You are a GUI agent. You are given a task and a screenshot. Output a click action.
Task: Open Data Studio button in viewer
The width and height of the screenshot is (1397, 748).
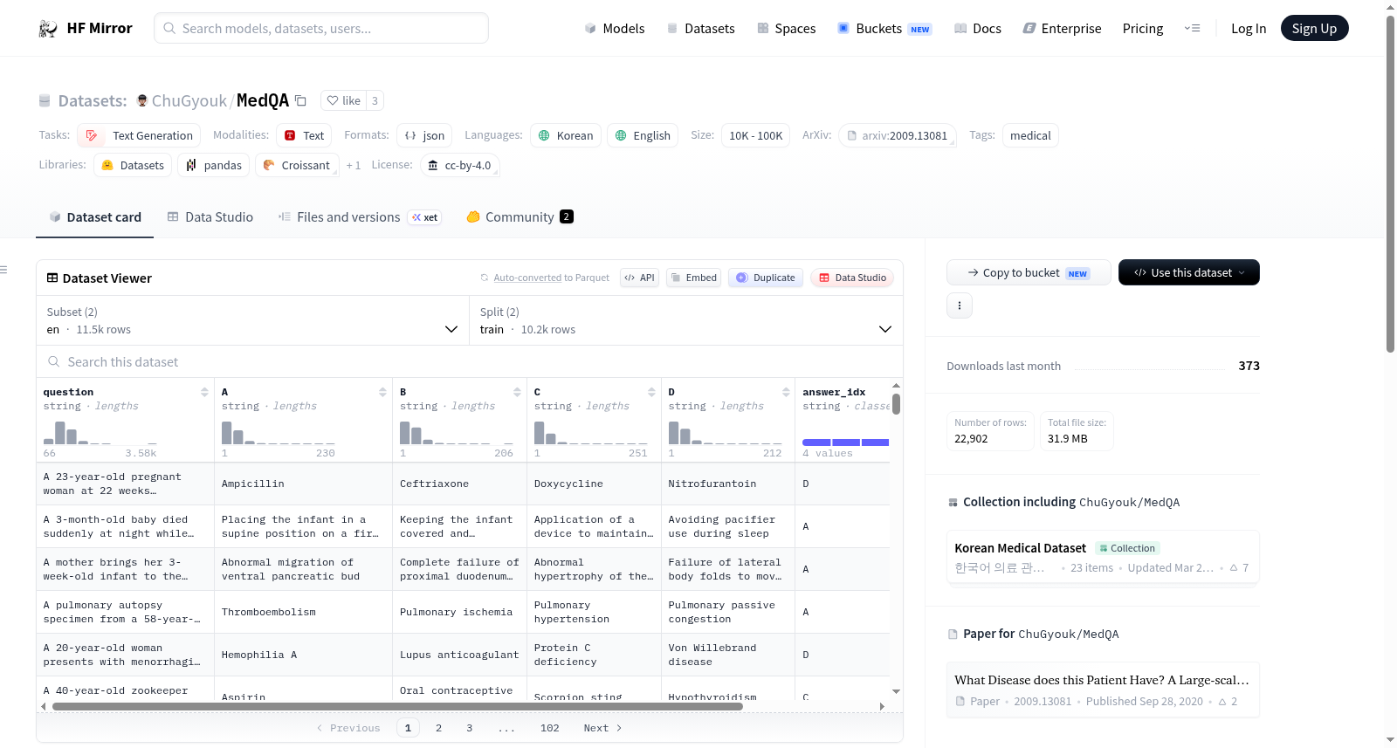click(852, 278)
